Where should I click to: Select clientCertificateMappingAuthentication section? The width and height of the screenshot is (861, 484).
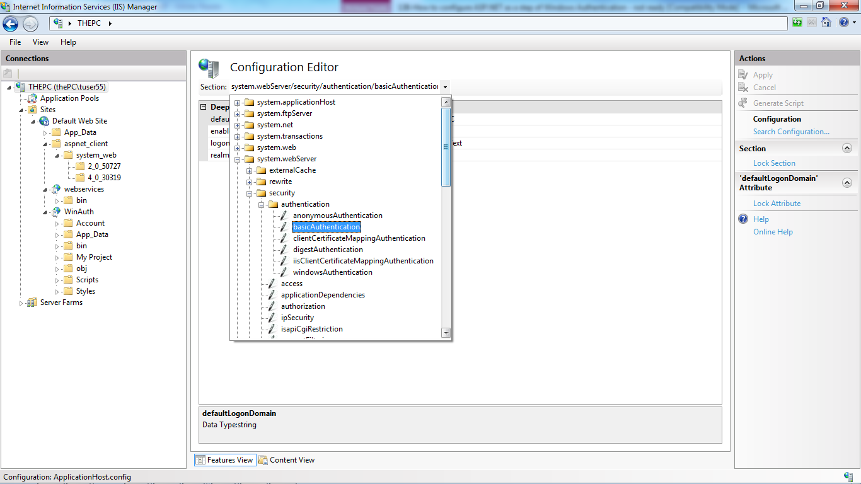point(359,238)
